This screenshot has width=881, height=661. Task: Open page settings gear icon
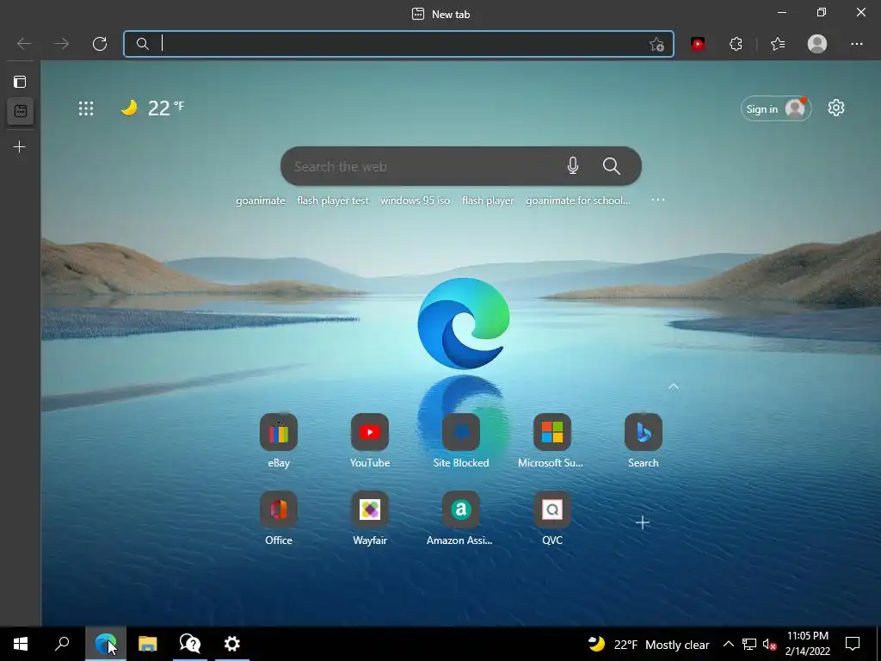pyautogui.click(x=836, y=108)
